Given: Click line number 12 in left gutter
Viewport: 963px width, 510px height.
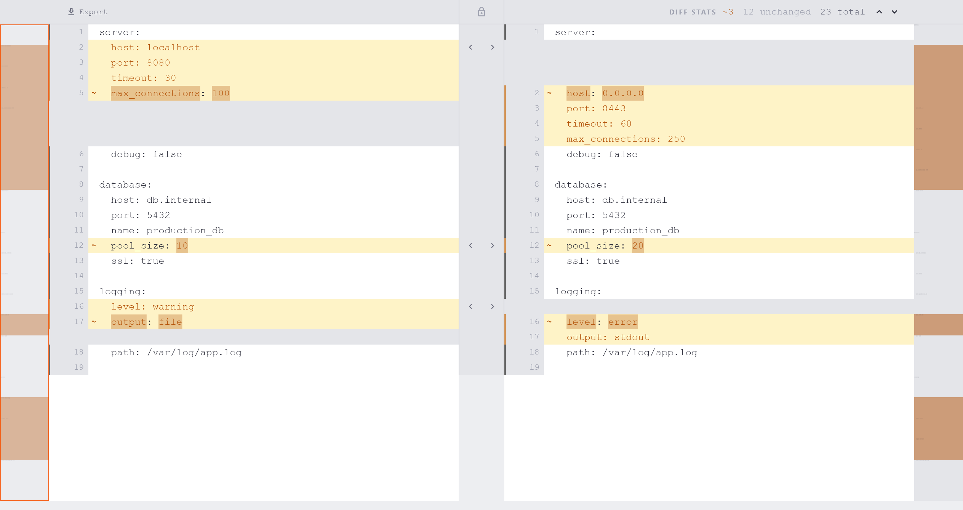Looking at the screenshot, I should click(x=78, y=245).
